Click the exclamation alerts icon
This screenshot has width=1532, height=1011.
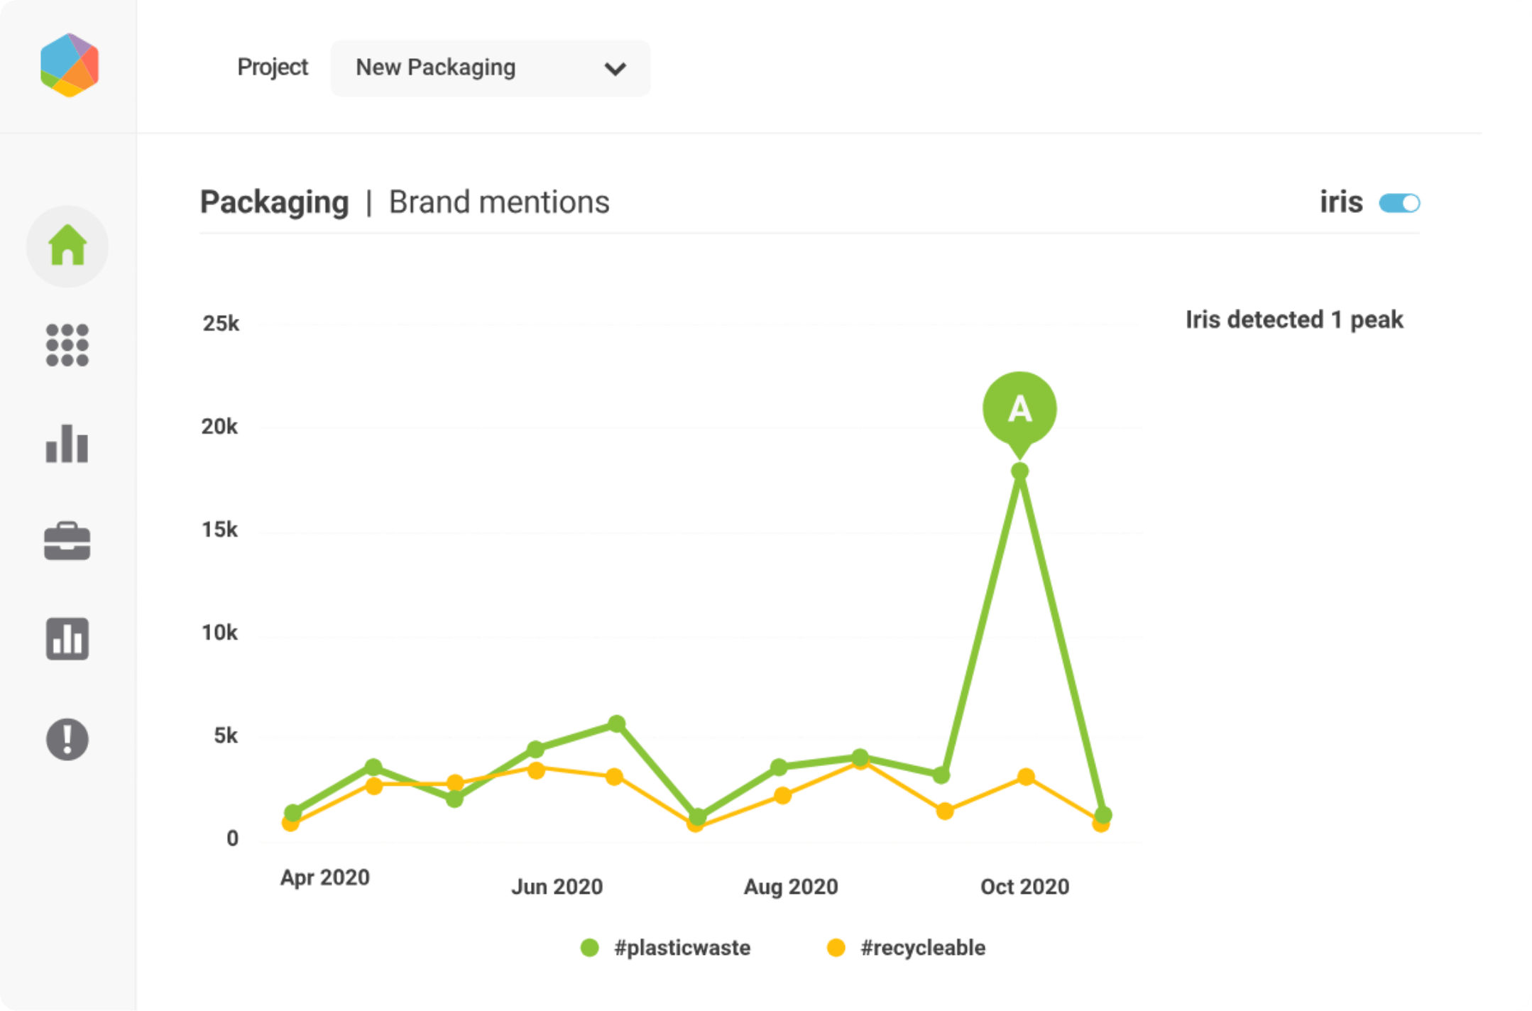67,739
